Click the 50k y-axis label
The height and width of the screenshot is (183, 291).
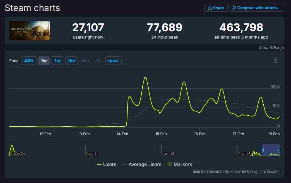pyautogui.click(x=276, y=106)
